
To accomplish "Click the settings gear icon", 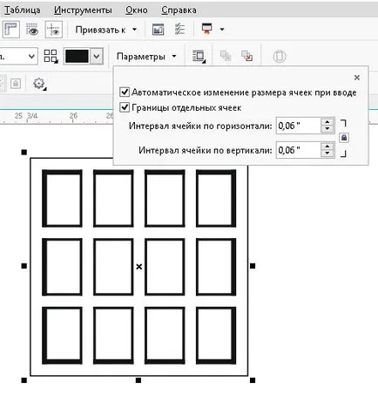I will pos(39,84).
